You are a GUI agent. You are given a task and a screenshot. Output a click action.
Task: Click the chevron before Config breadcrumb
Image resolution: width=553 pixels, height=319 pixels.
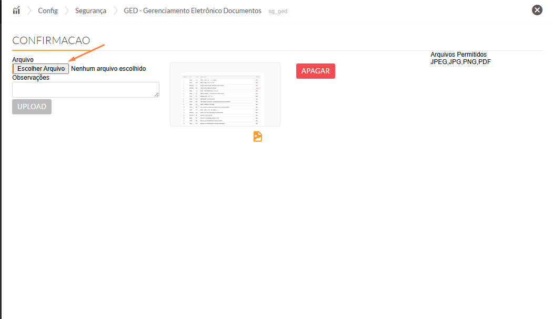coord(30,10)
